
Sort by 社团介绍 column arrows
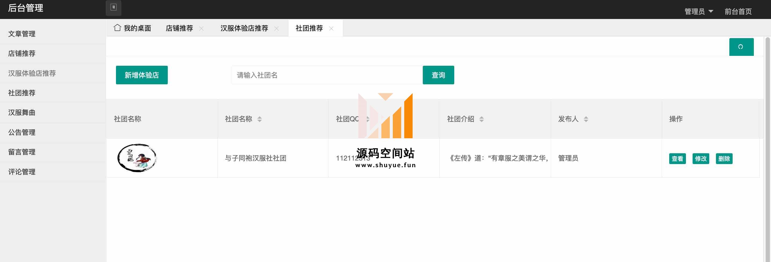(481, 119)
